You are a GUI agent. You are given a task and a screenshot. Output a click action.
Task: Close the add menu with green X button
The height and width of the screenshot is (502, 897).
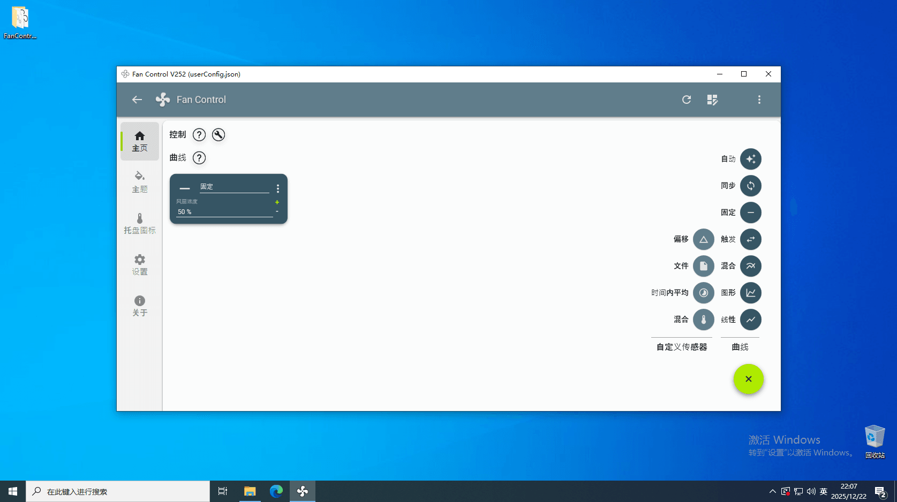tap(748, 379)
